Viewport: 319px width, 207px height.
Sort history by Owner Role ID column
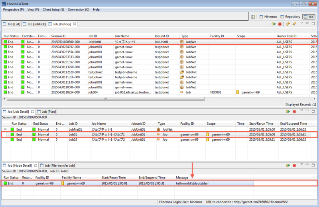[x=292, y=36]
